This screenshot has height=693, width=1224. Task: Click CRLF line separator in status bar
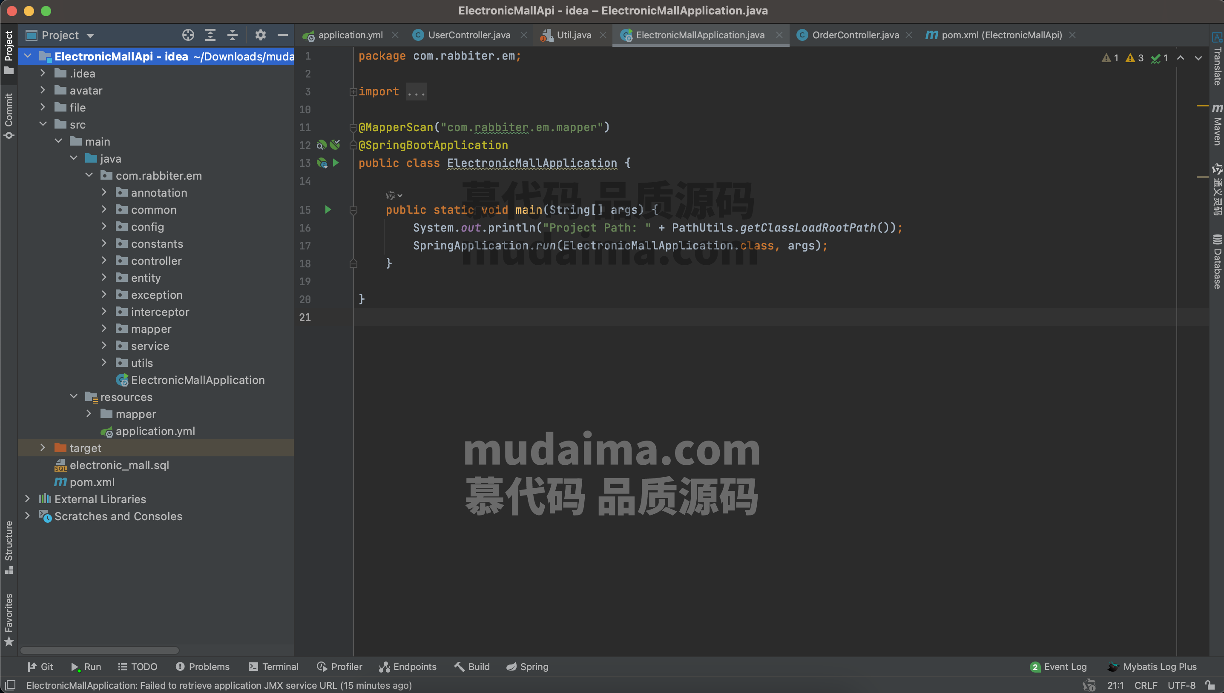coord(1146,685)
